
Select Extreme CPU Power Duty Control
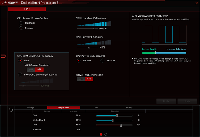pyautogui.click(x=102, y=61)
